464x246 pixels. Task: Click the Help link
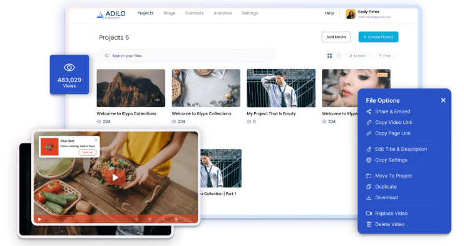329,13
